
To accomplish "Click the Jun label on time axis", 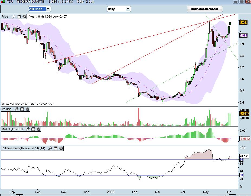I will (229, 192).
